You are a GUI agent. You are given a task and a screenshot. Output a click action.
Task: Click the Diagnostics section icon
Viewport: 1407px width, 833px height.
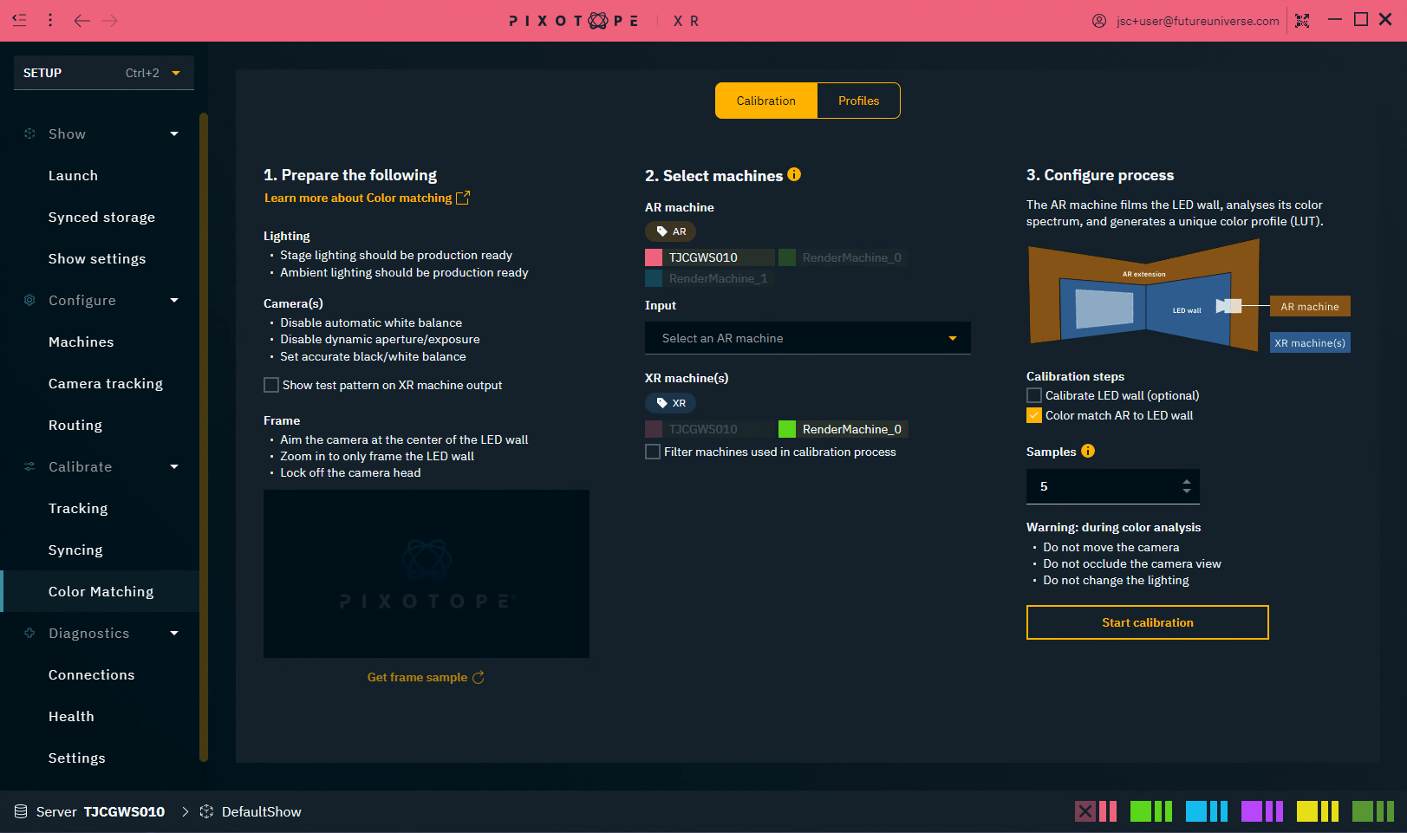29,633
